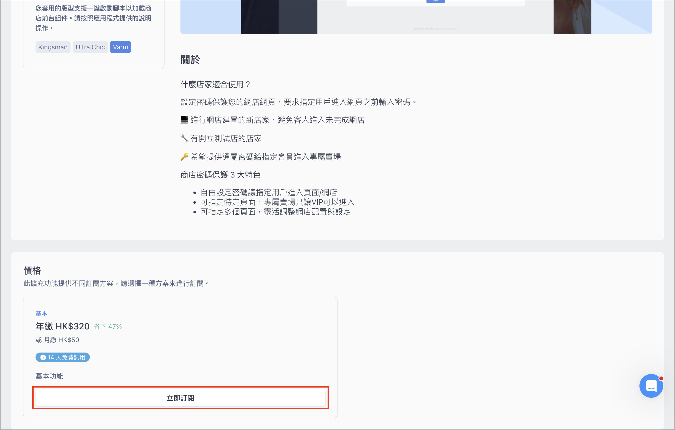
Task: Click the 商店密碼保護 3 大特色 heading
Action: (220, 175)
